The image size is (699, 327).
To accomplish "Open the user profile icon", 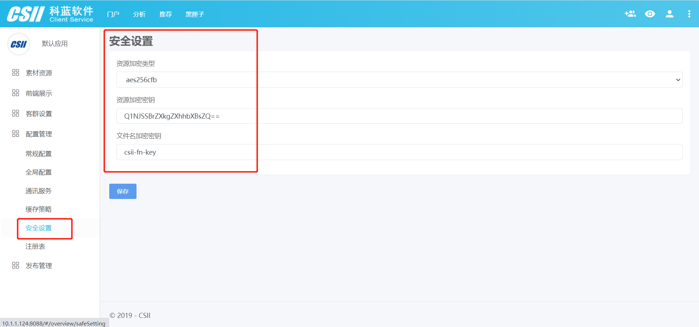I will pyautogui.click(x=670, y=14).
